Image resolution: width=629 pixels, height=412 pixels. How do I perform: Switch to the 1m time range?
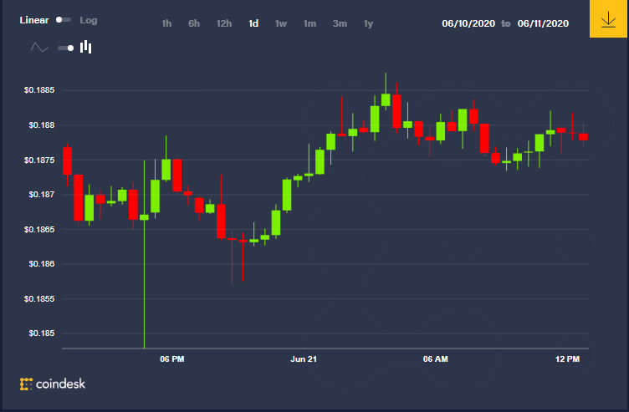[309, 23]
